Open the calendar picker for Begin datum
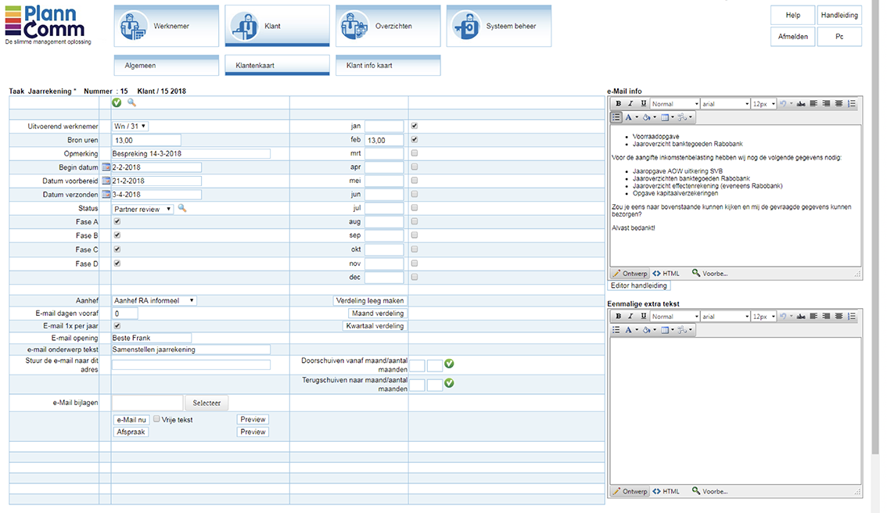Screen dimensions: 887x513 point(106,167)
